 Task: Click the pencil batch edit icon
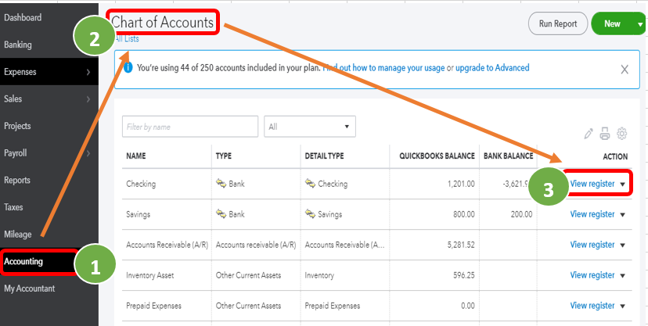[x=589, y=134]
